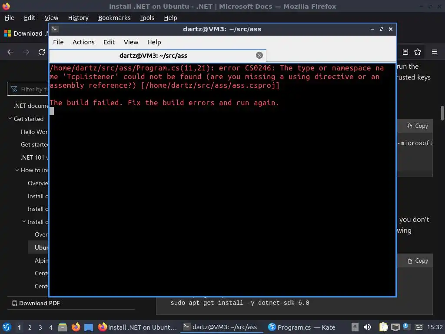This screenshot has width=445, height=334.
Task: Collapse the Get started tree section
Action: click(10, 118)
